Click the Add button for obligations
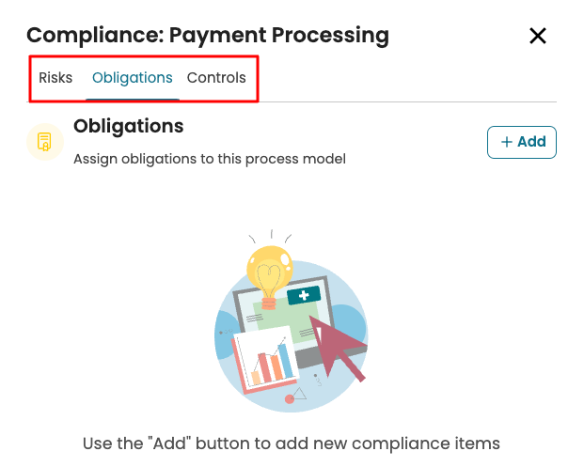The height and width of the screenshot is (467, 584). (522, 142)
